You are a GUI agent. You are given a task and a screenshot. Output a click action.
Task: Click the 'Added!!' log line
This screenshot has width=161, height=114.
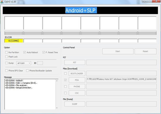click(14, 81)
